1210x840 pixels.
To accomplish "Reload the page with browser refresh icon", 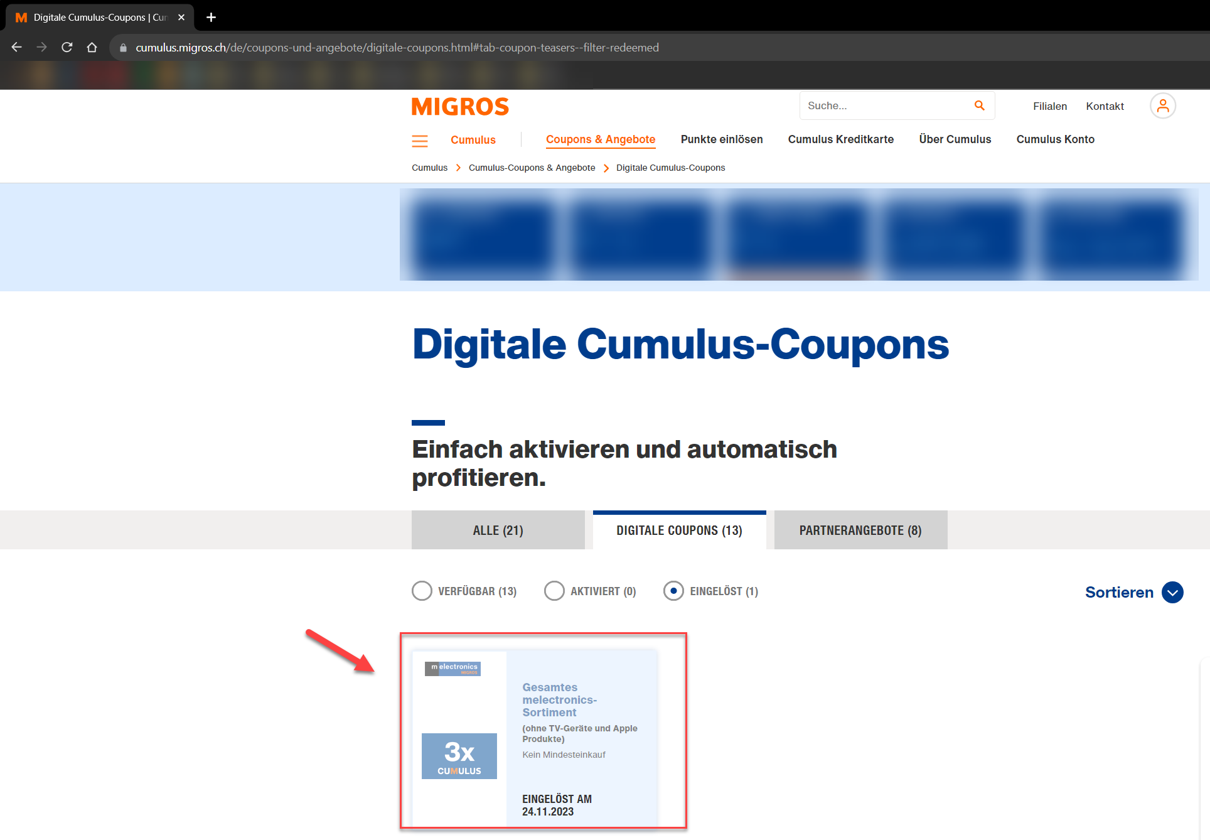I will coord(67,47).
